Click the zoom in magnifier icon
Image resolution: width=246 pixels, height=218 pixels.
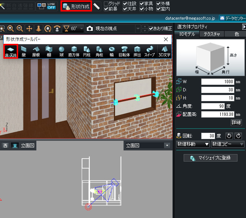tap(11, 29)
